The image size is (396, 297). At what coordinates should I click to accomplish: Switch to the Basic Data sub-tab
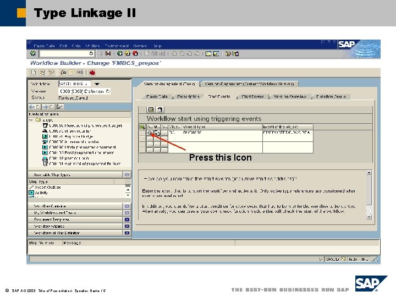pyautogui.click(x=157, y=96)
